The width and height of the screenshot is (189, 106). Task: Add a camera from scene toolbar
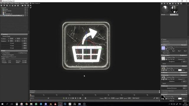pos(7,6)
